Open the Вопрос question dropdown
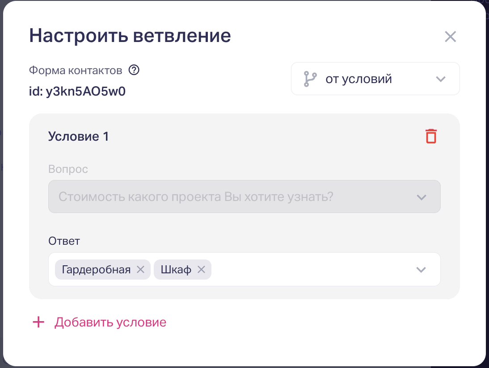Image resolution: width=489 pixels, height=368 pixels. pos(244,197)
